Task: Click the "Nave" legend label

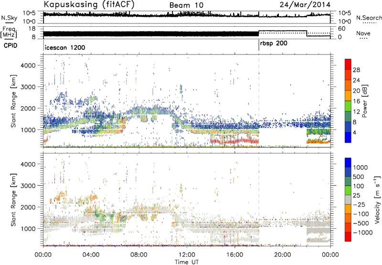Action: tap(363, 33)
